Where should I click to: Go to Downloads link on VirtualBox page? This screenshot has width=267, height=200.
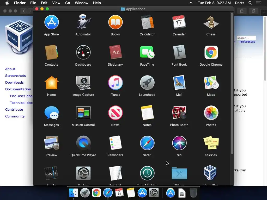point(14,83)
